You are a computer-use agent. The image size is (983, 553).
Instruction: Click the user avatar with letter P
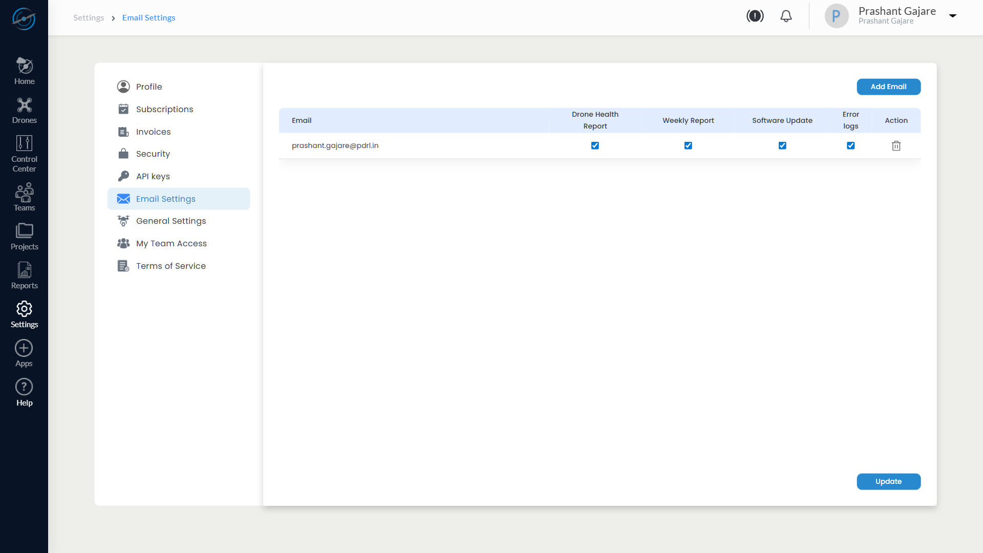[x=836, y=16]
